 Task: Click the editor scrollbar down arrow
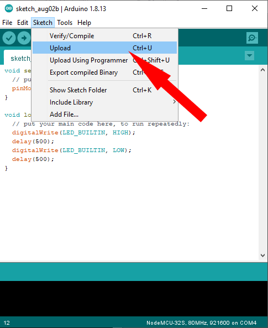pyautogui.click(x=263, y=256)
